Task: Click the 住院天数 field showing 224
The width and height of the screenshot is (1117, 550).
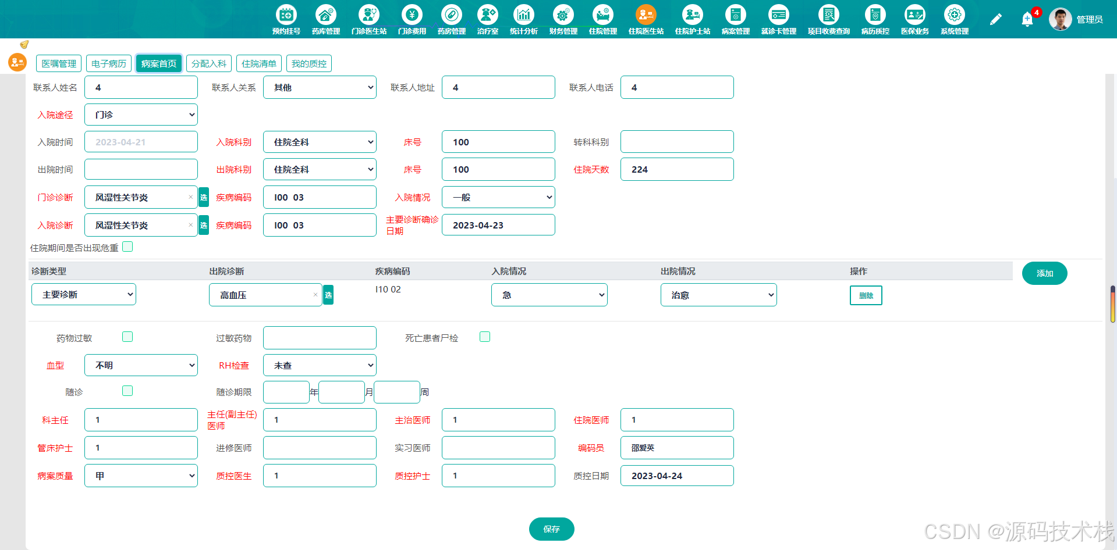Action: click(677, 169)
